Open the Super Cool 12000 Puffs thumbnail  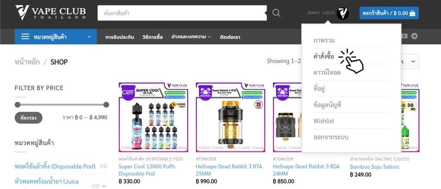tap(154, 117)
